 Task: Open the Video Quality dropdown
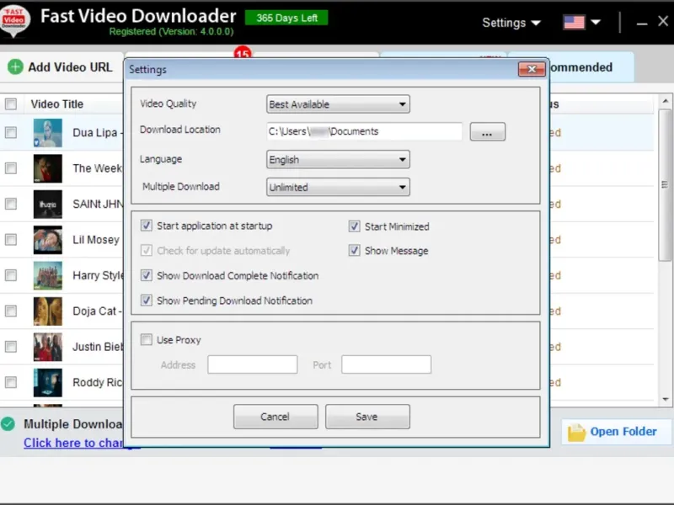tap(338, 104)
